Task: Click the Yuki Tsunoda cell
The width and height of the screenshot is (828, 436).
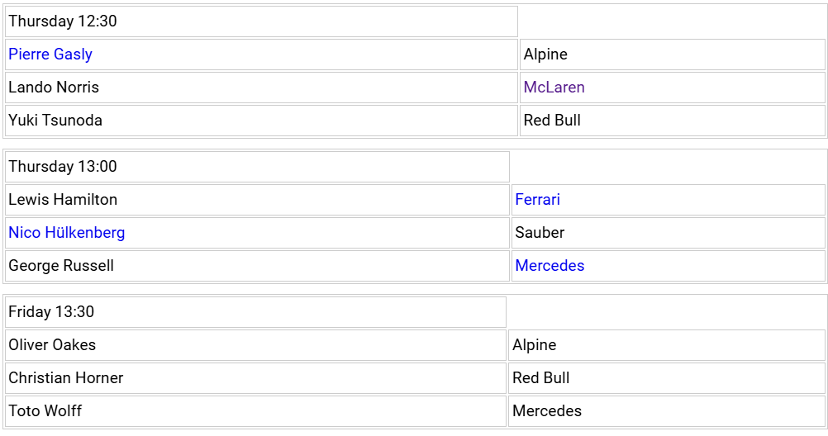Action: (x=261, y=121)
